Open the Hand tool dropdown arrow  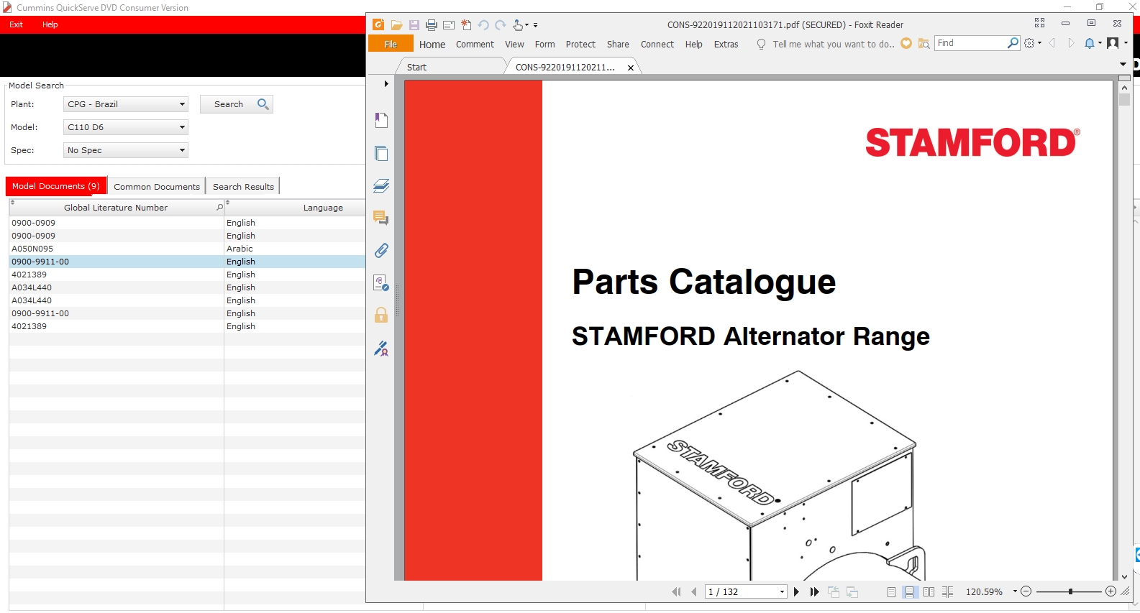(x=526, y=25)
